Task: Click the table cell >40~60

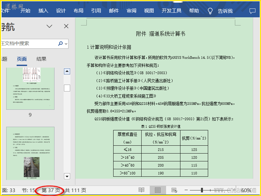Action: (x=127, y=165)
